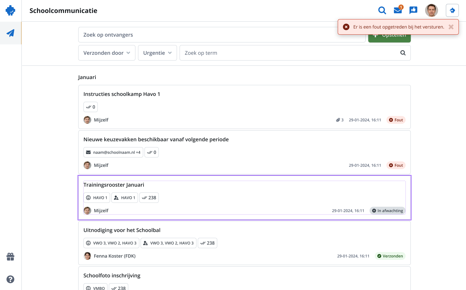Click the naam@schoolnaam.nl +4 recipient chip
Screen dimensions: 466x290
tap(113, 152)
